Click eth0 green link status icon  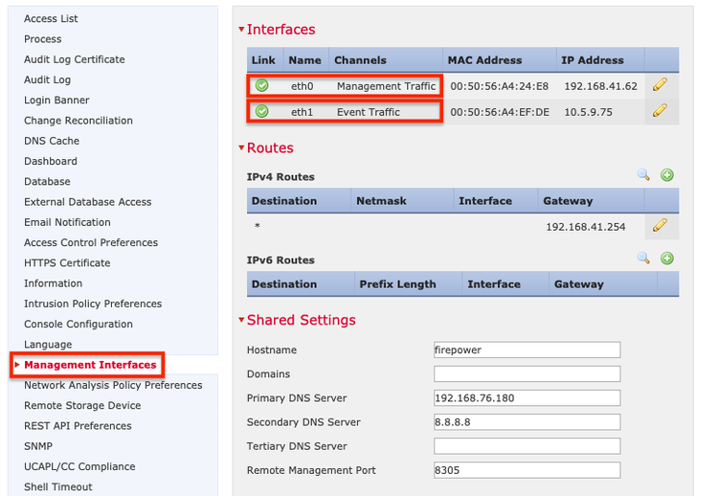coord(262,85)
